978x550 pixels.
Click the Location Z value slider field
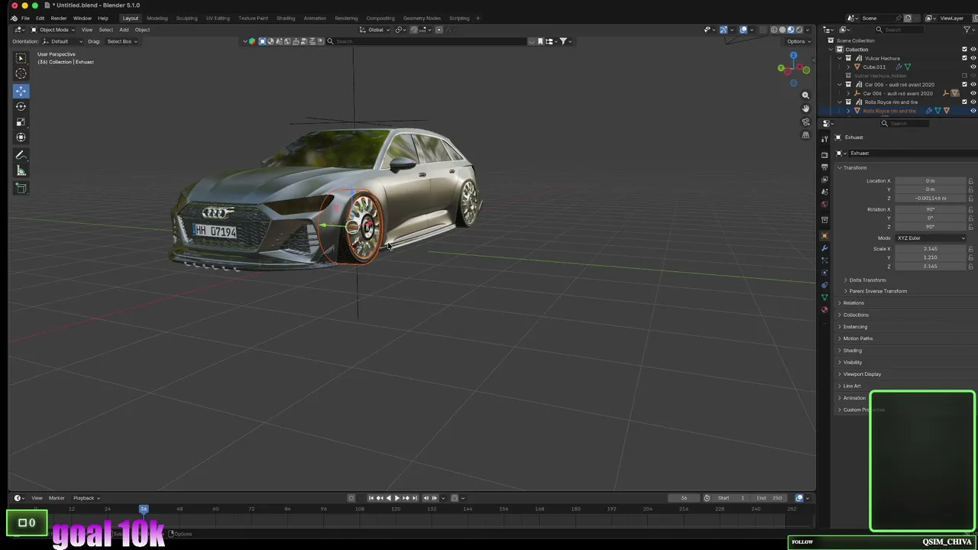(x=930, y=199)
